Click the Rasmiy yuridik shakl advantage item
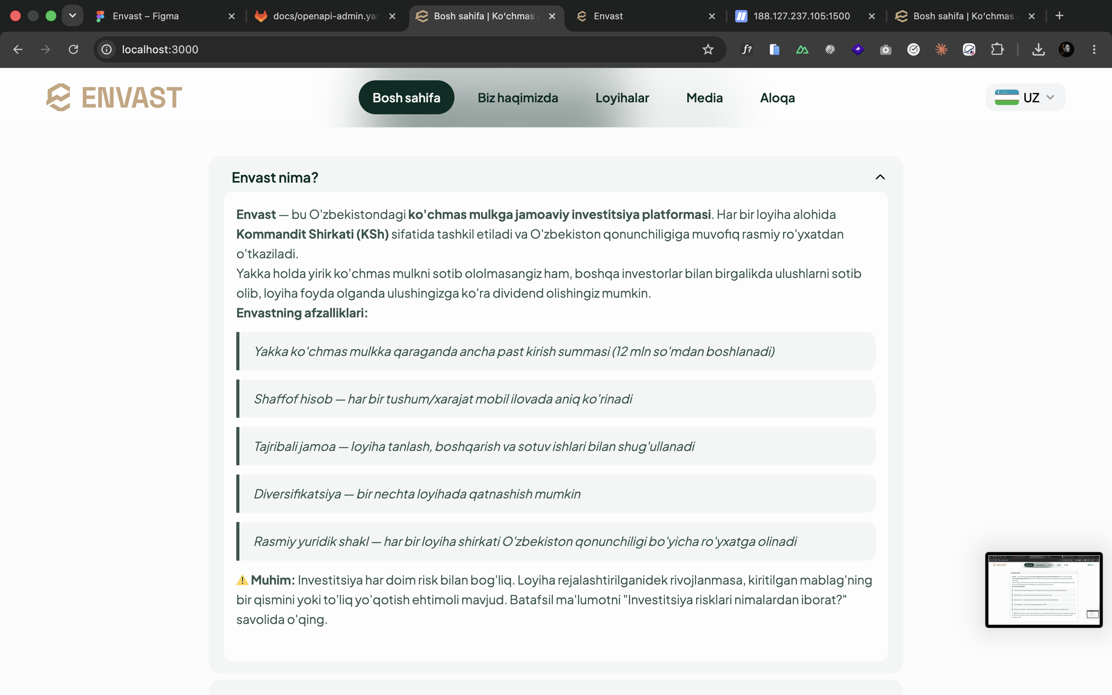The width and height of the screenshot is (1112, 695). pyautogui.click(x=556, y=541)
